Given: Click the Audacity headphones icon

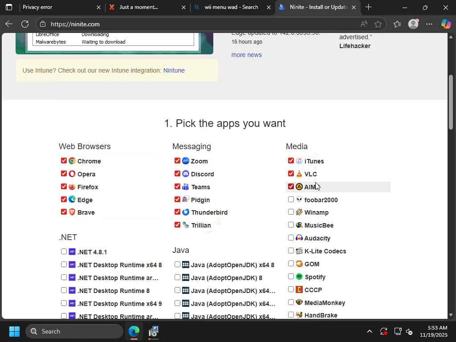Looking at the screenshot, I should click(299, 238).
